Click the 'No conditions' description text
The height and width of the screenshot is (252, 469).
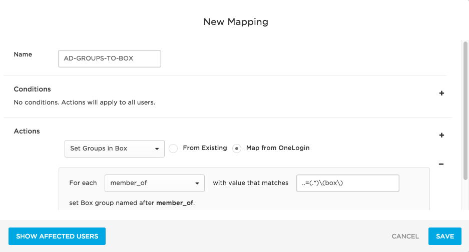pyautogui.click(x=85, y=102)
